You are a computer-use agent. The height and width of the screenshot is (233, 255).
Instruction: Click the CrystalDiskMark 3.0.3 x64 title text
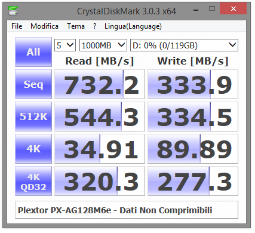(127, 11)
